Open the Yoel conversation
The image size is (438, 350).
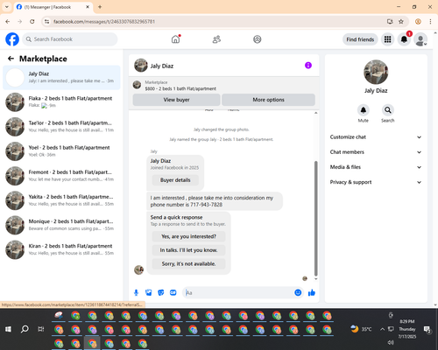click(x=61, y=151)
